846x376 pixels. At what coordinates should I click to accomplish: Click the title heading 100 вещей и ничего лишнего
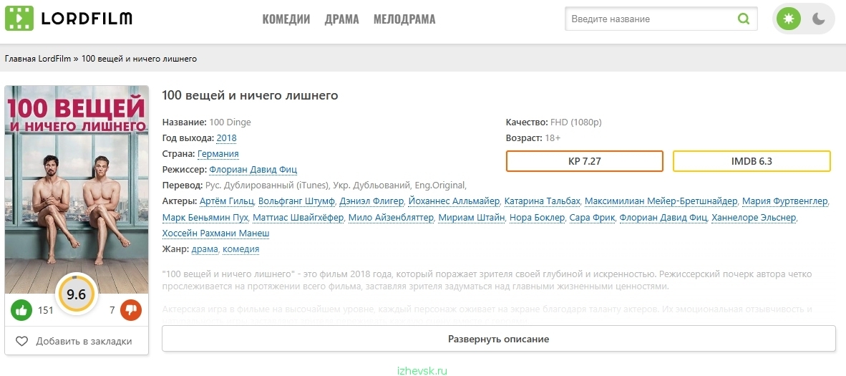pos(251,96)
